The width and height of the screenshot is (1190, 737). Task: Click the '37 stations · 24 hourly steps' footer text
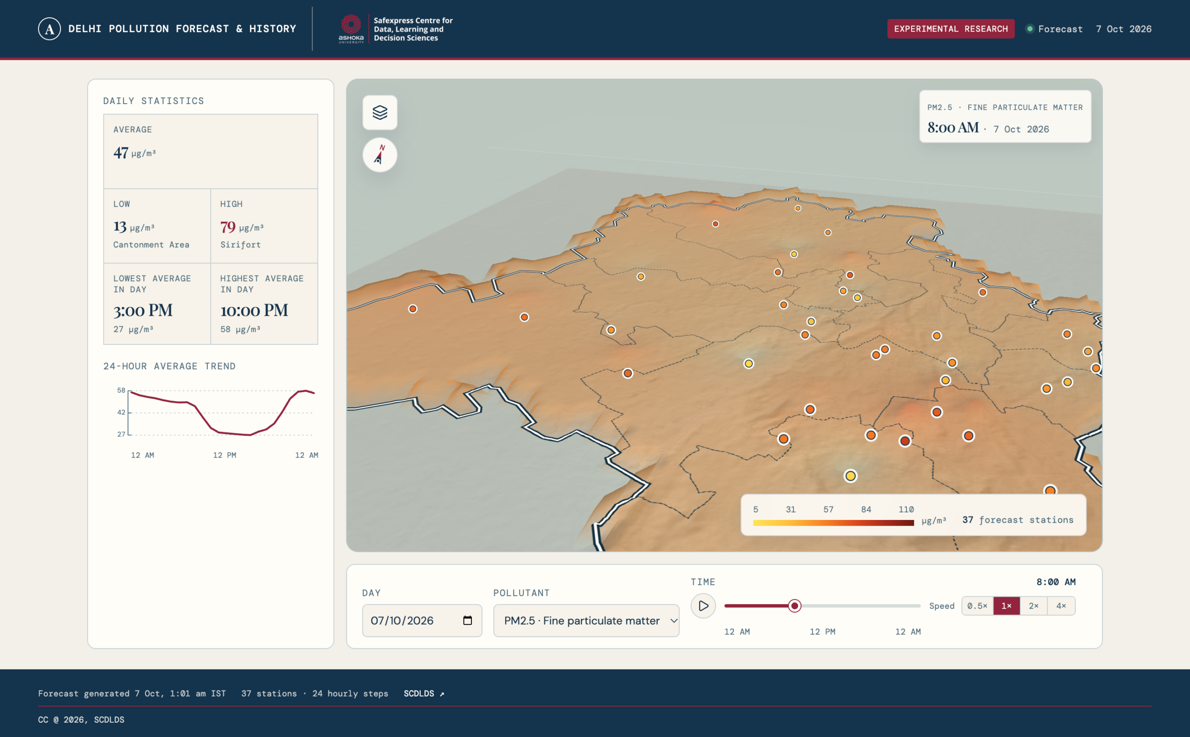[x=314, y=693]
